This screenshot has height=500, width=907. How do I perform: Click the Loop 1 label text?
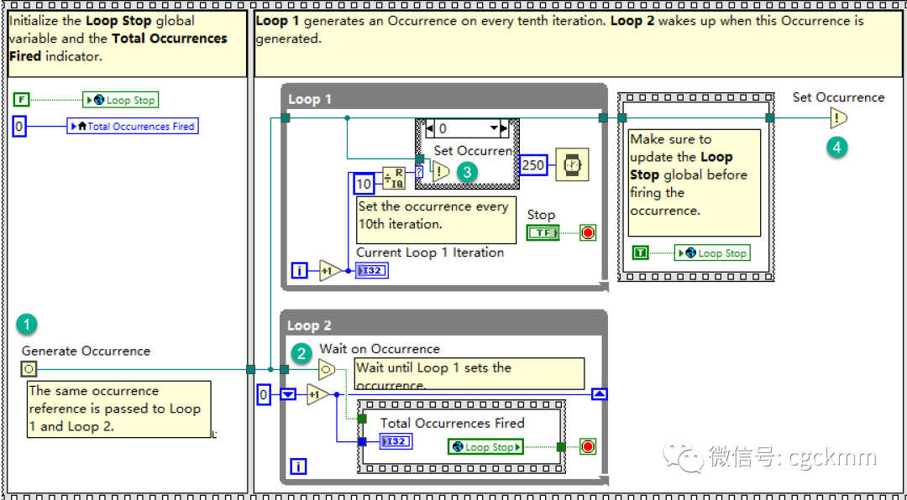(310, 99)
